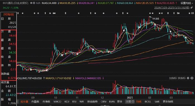Image resolution: width=195 pixels, height=106 pixels.
Task: Click the 换指标 button
Action: [182, 78]
